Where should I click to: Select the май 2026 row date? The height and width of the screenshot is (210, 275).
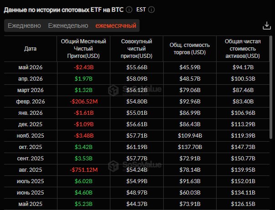point(31,67)
